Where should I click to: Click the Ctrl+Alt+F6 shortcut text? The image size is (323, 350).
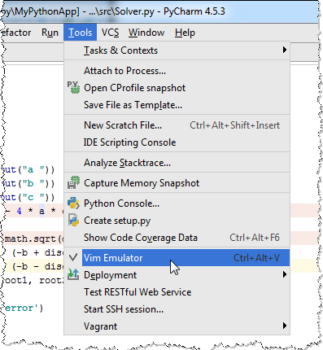255,238
